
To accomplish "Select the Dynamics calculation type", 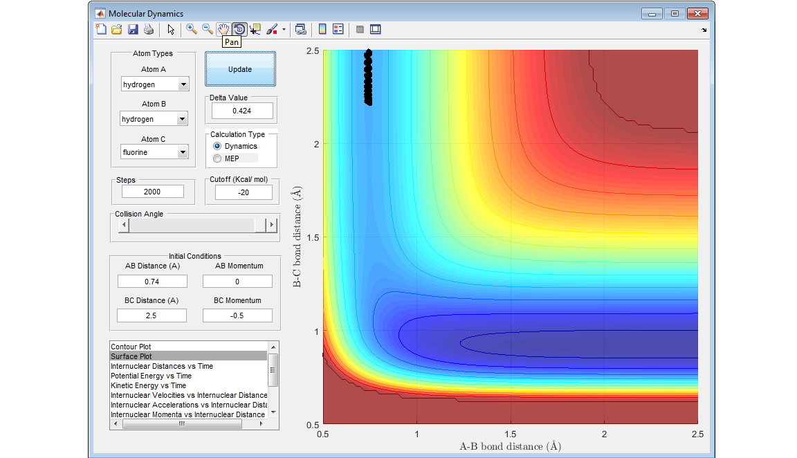I will pyautogui.click(x=218, y=147).
